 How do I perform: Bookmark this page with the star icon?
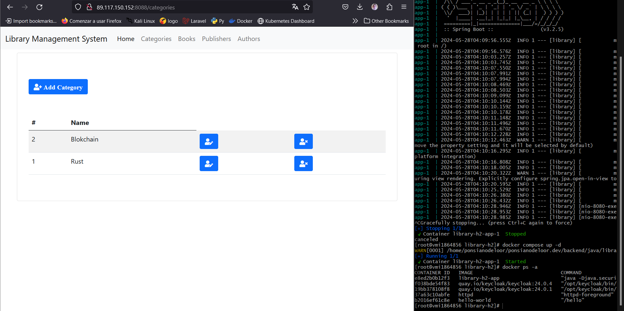click(307, 7)
